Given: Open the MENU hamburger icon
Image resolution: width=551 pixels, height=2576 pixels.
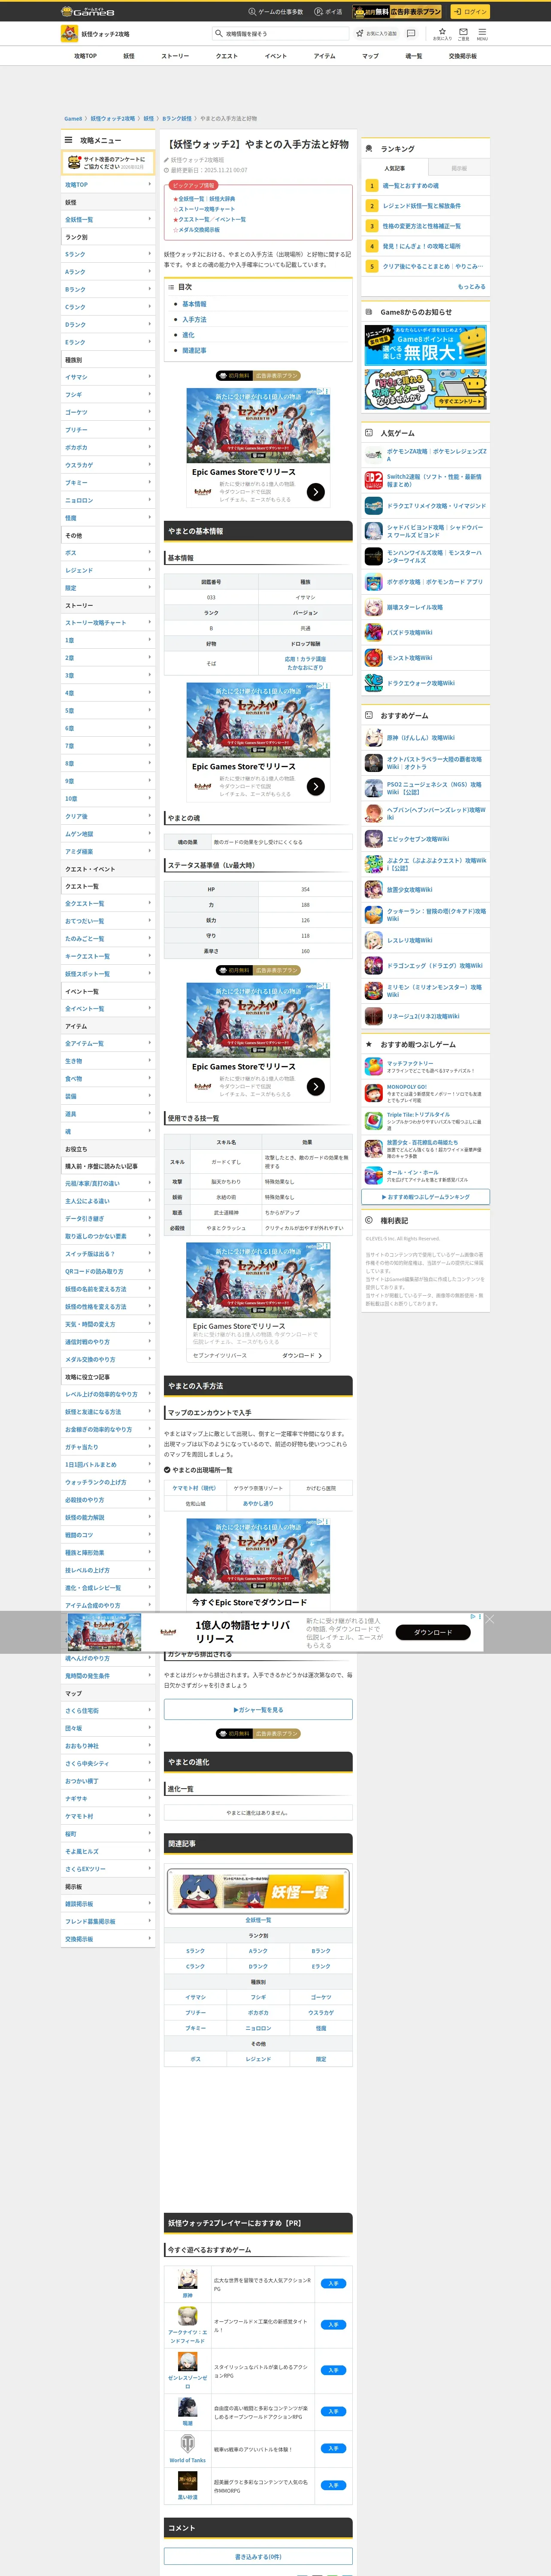Looking at the screenshot, I should [482, 34].
